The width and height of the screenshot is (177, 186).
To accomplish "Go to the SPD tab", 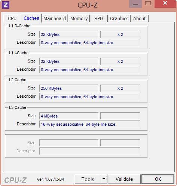I will tap(98, 18).
